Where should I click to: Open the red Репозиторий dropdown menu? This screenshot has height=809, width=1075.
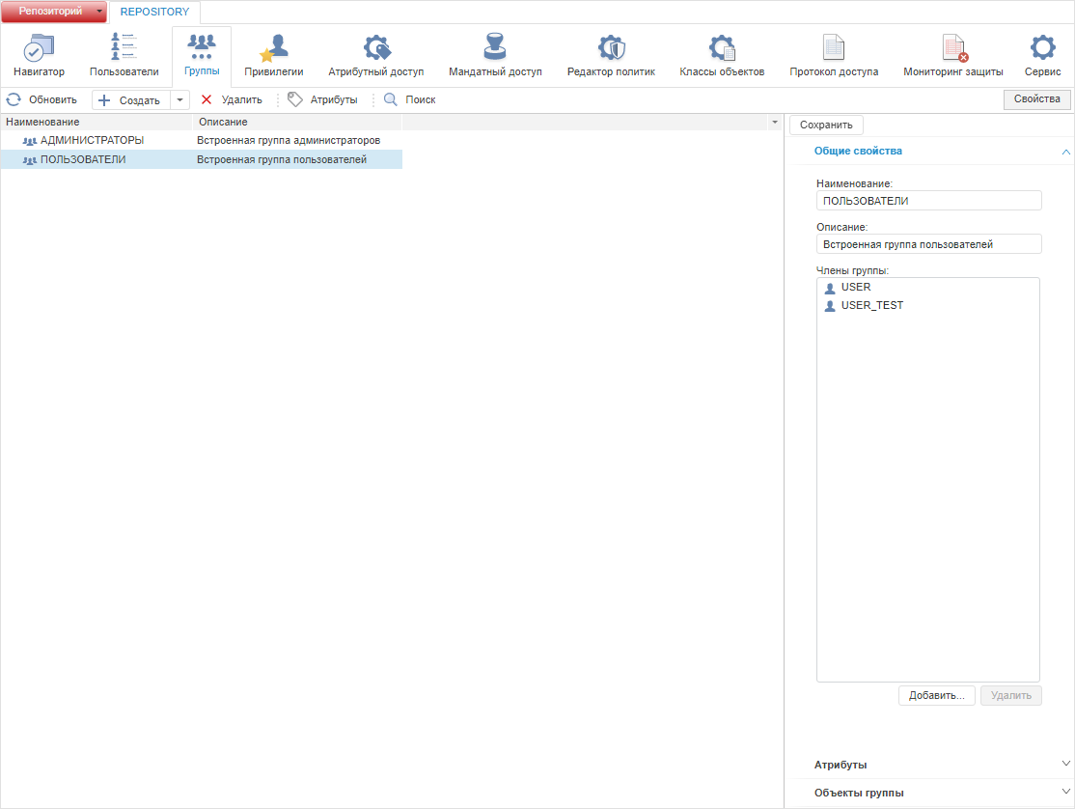pos(53,12)
